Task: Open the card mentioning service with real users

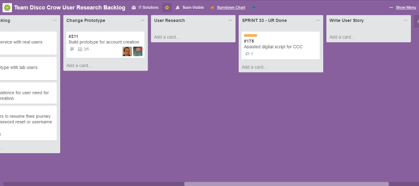Action: coord(28,43)
